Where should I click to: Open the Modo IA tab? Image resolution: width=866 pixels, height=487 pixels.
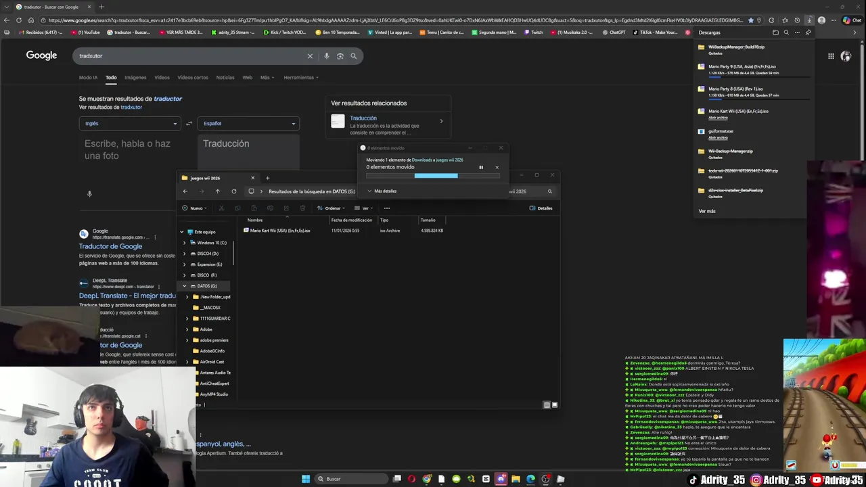[88, 78]
